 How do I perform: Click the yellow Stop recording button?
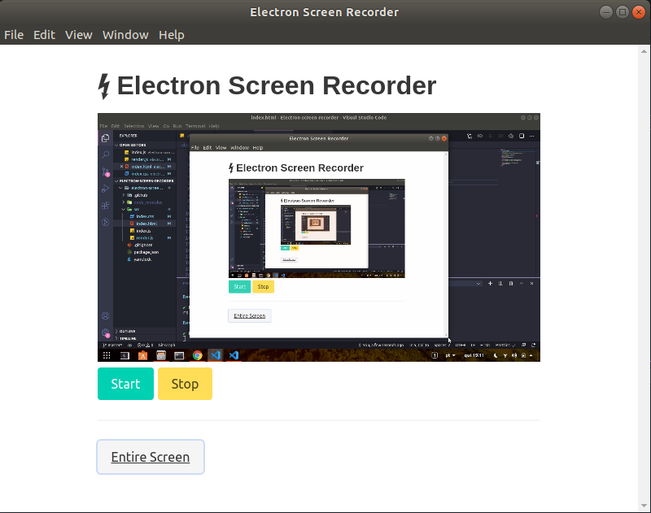tap(185, 384)
